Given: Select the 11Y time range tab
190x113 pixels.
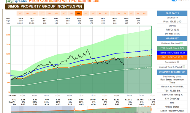Looking at the screenshot, I should [x=86, y=13].
